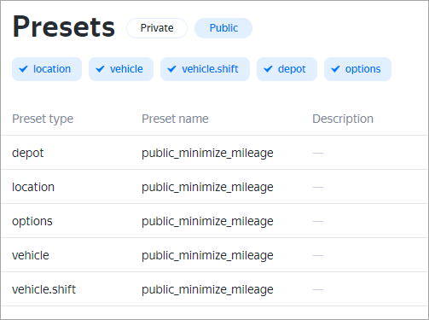
Task: Select the Public presets tab
Action: click(x=223, y=28)
